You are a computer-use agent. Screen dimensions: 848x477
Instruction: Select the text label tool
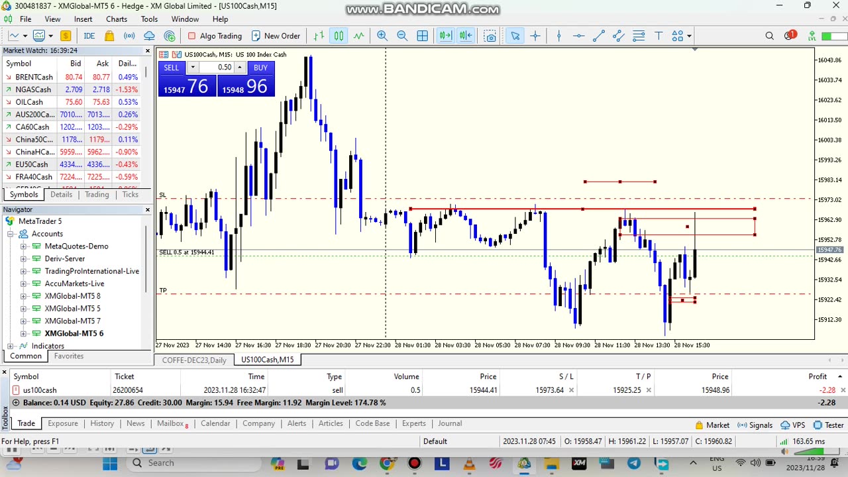pyautogui.click(x=659, y=36)
